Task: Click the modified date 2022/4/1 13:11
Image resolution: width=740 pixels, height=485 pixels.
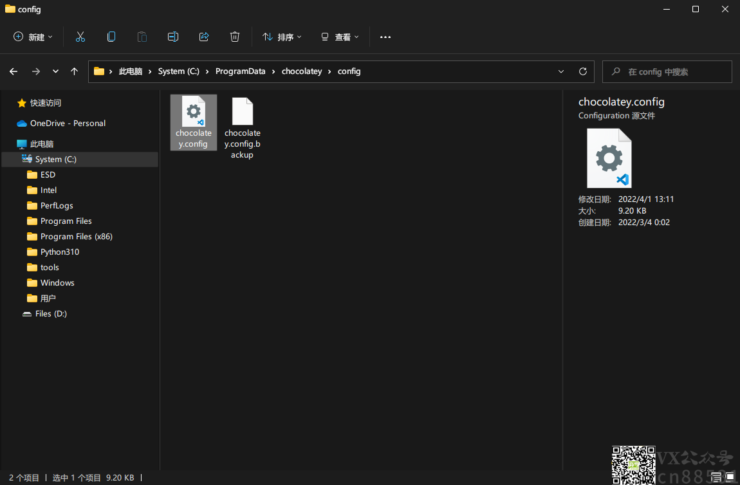Action: pos(646,199)
